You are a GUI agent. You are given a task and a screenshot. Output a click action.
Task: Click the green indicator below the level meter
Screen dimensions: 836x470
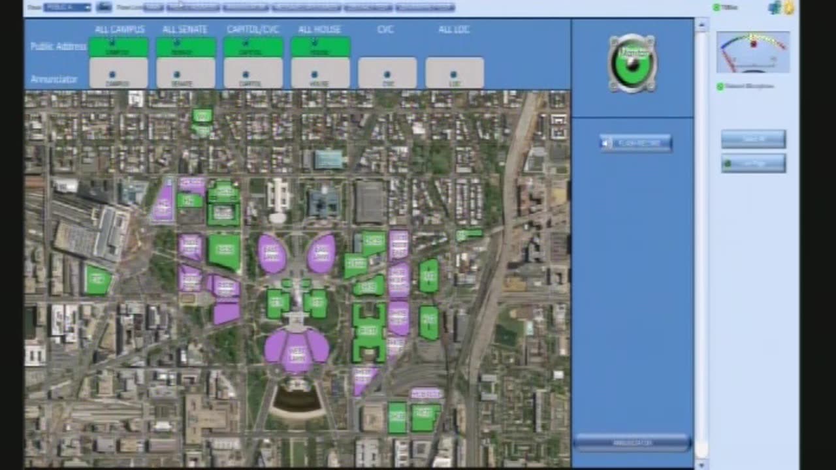click(x=720, y=86)
